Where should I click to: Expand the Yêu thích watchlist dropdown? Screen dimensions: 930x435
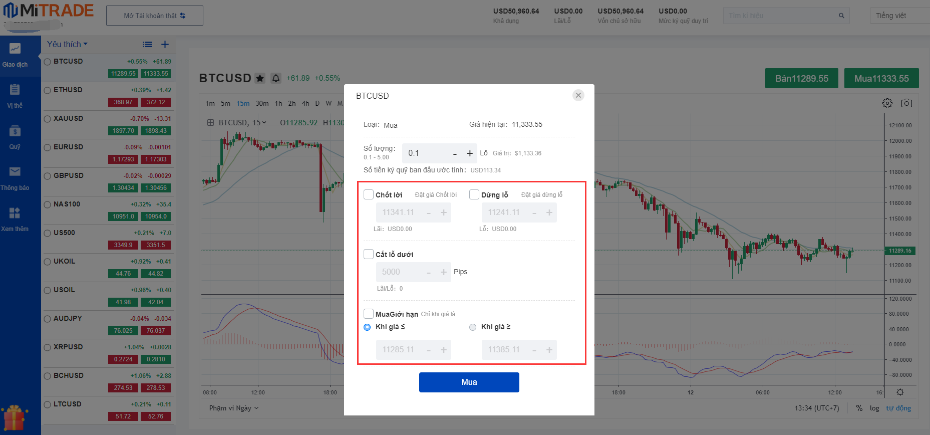coord(67,44)
